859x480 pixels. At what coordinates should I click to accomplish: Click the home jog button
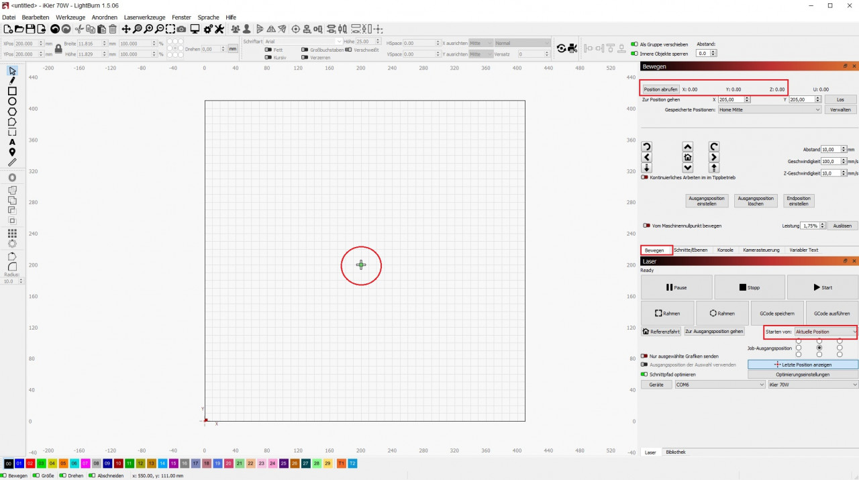[687, 157]
